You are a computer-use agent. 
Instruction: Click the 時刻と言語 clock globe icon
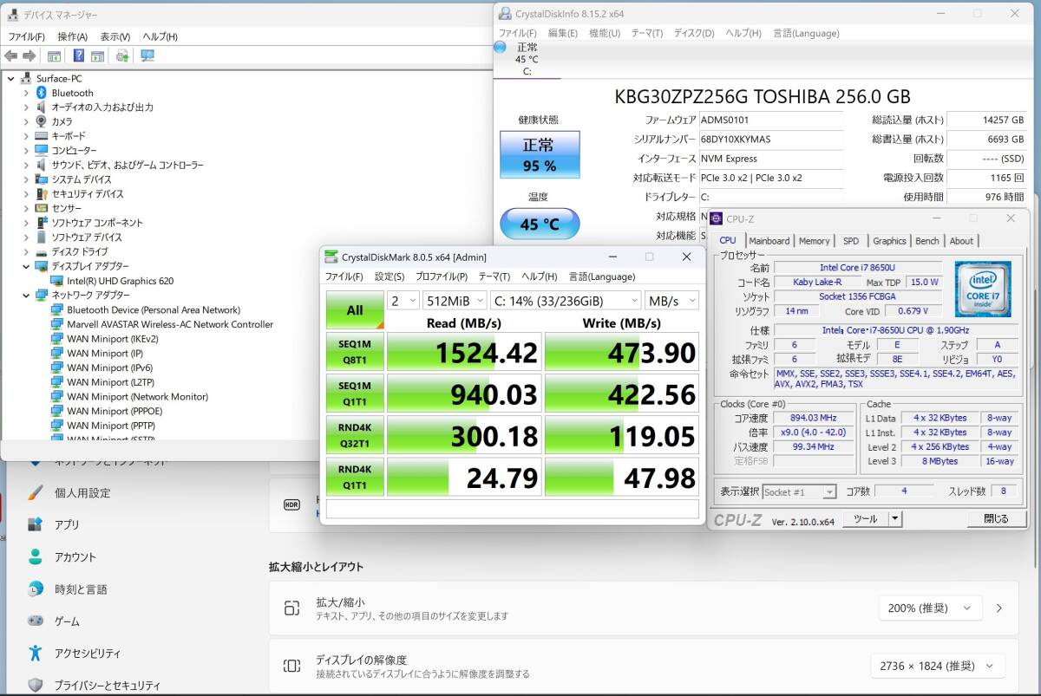pos(35,589)
